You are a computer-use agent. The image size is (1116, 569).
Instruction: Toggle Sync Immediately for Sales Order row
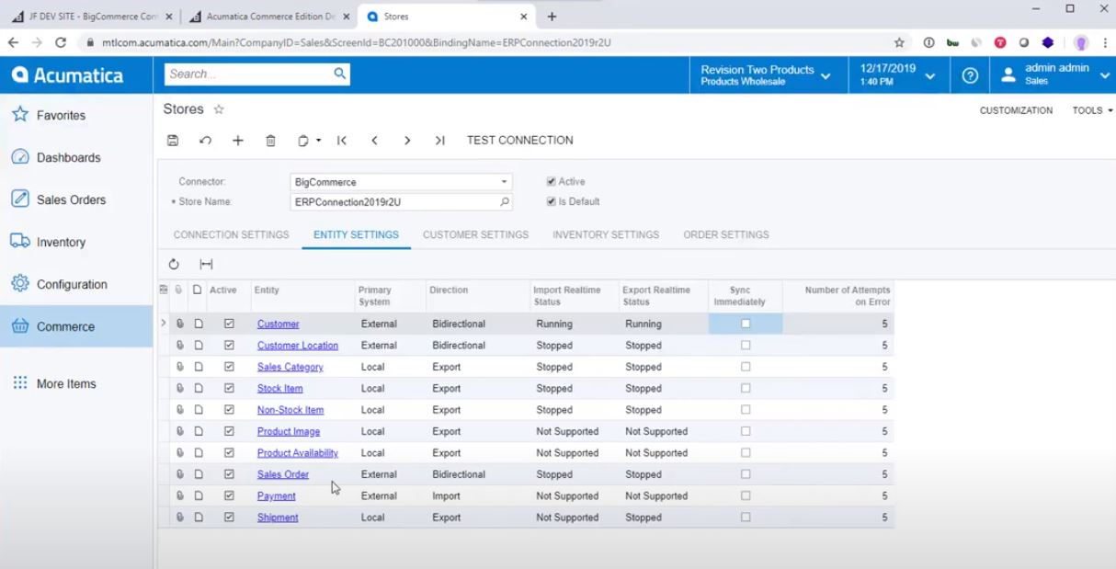[746, 474]
